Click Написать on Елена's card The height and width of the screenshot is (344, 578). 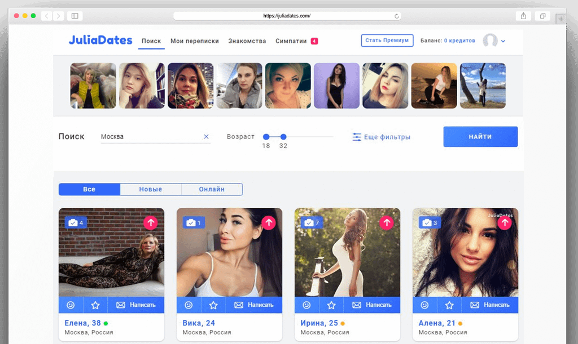(136, 305)
